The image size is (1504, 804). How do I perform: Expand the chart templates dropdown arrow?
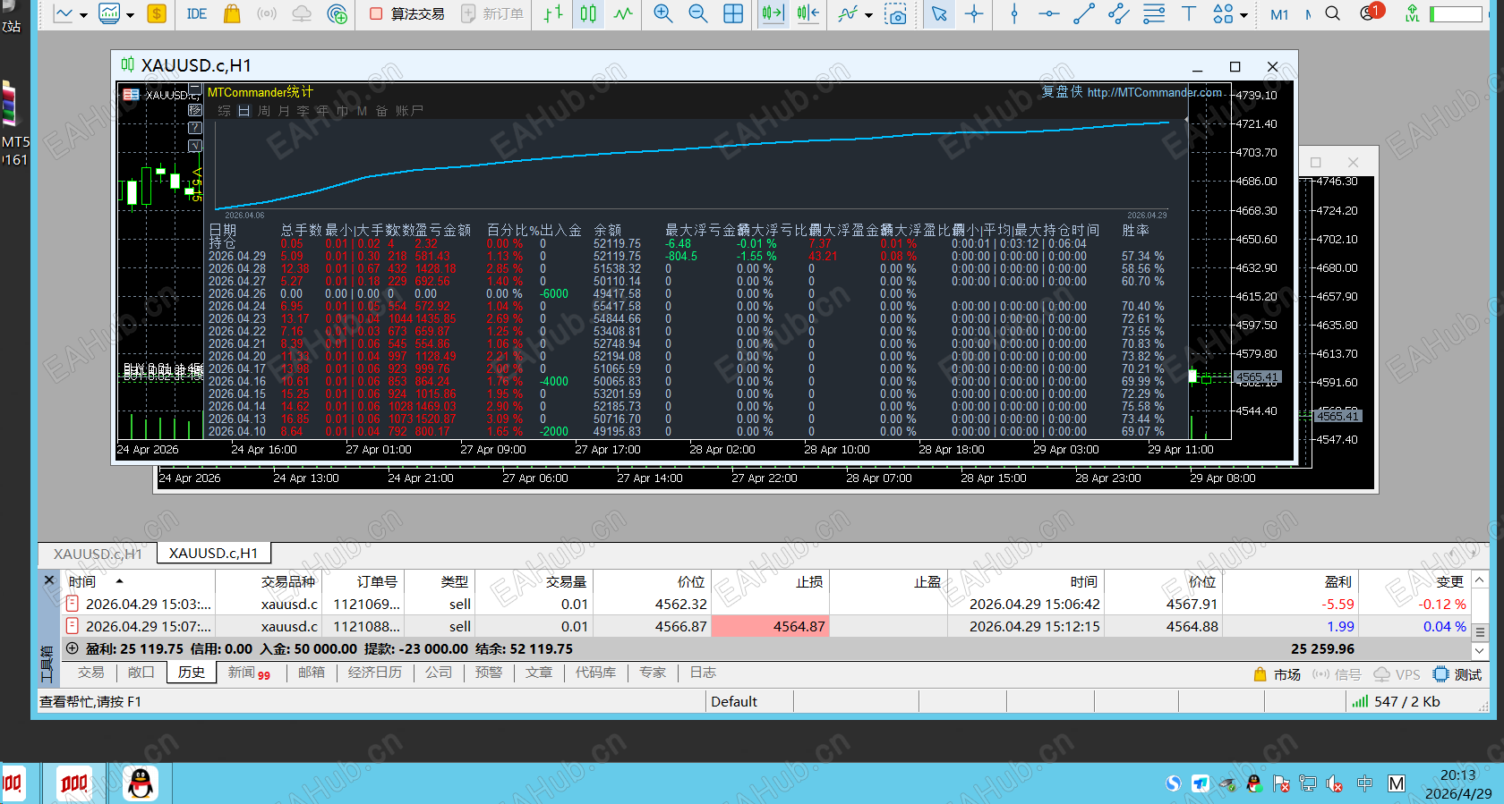click(130, 15)
